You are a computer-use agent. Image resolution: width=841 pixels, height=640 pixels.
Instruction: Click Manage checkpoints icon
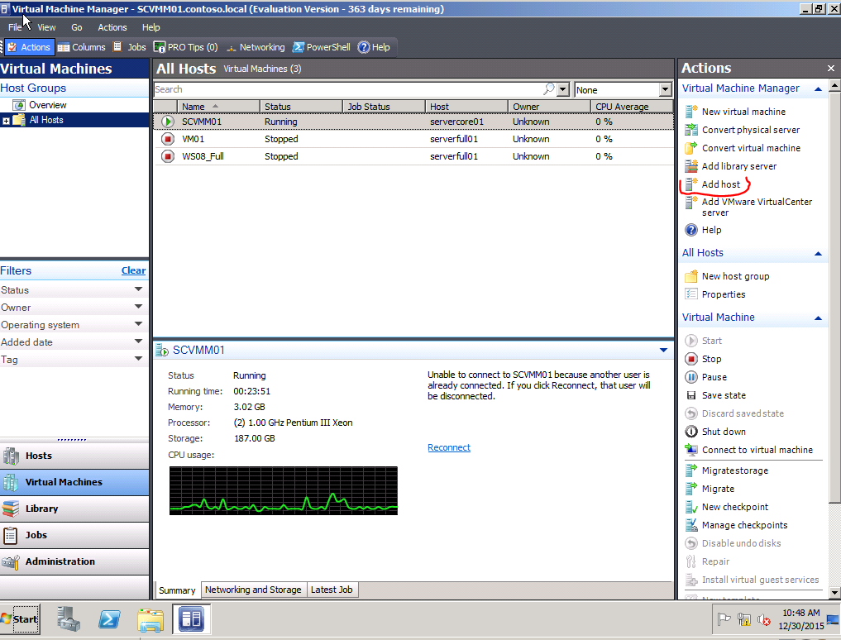pos(691,525)
